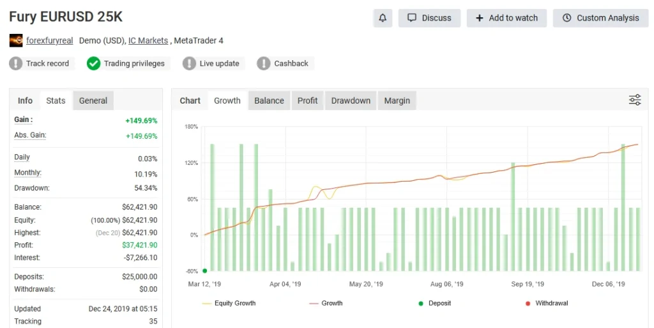Select the Growth chart tab
This screenshot has width=654, height=328.
[227, 100]
